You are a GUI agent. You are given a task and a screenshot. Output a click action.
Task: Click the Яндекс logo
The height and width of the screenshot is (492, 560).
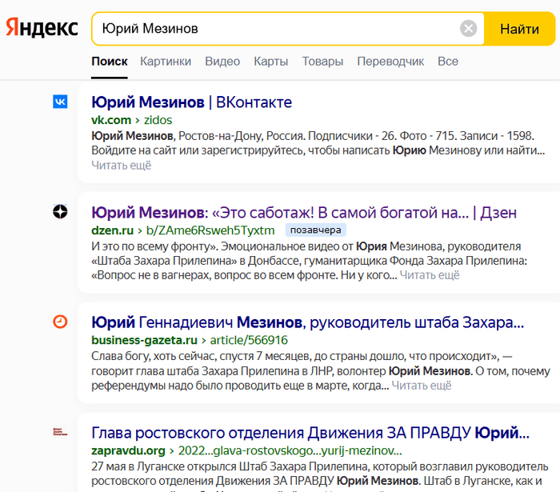click(42, 28)
